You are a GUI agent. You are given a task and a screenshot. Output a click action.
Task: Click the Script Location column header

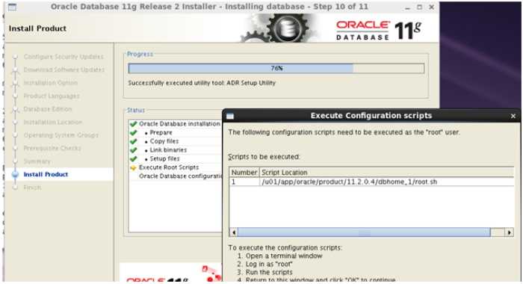point(387,173)
